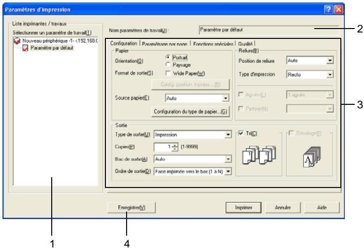Image resolution: width=364 pixels, height=249 pixels.
Task: Select the Paysage orientation radio button
Action: coord(168,64)
